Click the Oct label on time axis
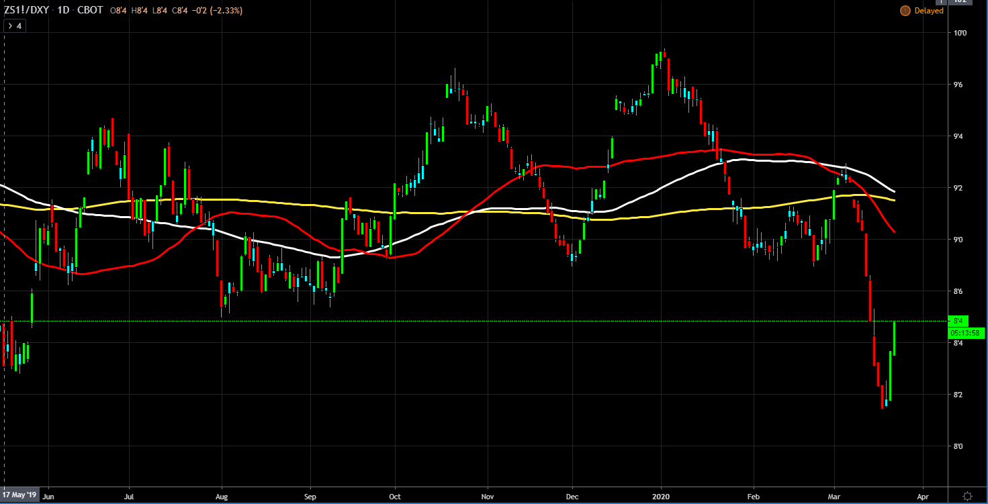 395,498
